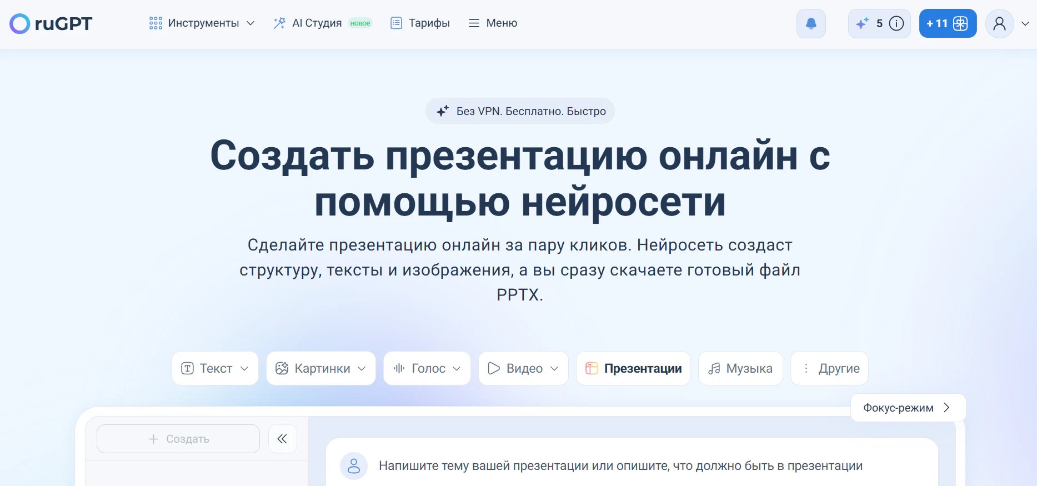This screenshot has width=1037, height=486.
Task: Click the +11 bonus button
Action: pos(948,23)
